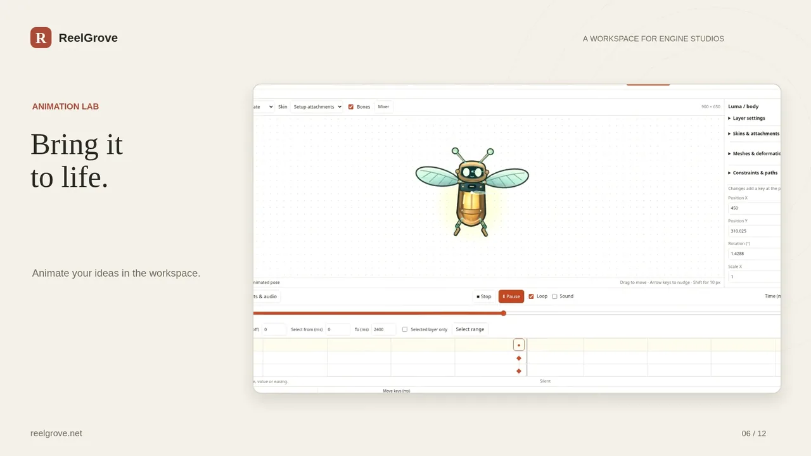Stop the animation playback

pos(484,296)
